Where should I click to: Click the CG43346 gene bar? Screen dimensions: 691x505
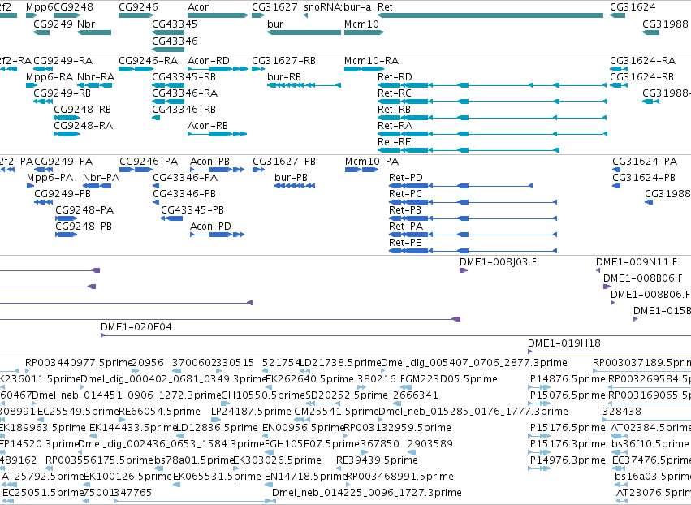tap(168, 49)
